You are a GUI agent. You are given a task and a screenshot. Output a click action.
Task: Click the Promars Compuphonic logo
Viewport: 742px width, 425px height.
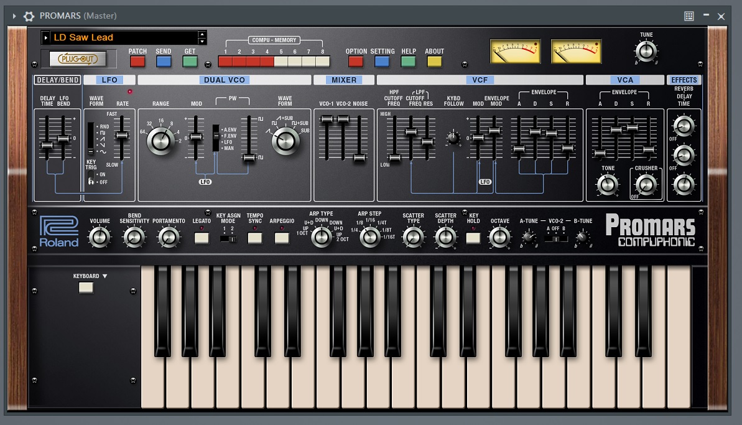(650, 230)
